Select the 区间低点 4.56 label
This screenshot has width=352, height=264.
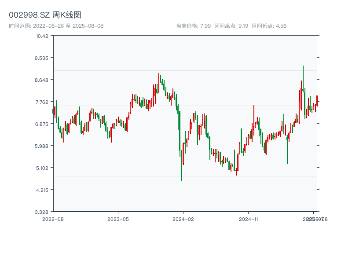(269, 26)
